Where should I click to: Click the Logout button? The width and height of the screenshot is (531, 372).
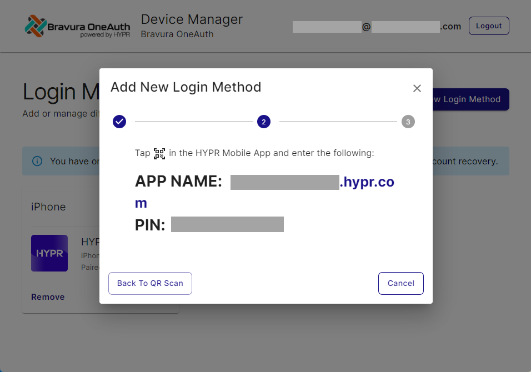pyautogui.click(x=489, y=26)
